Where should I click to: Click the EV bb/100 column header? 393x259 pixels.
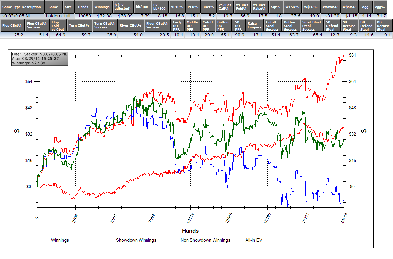160,7
